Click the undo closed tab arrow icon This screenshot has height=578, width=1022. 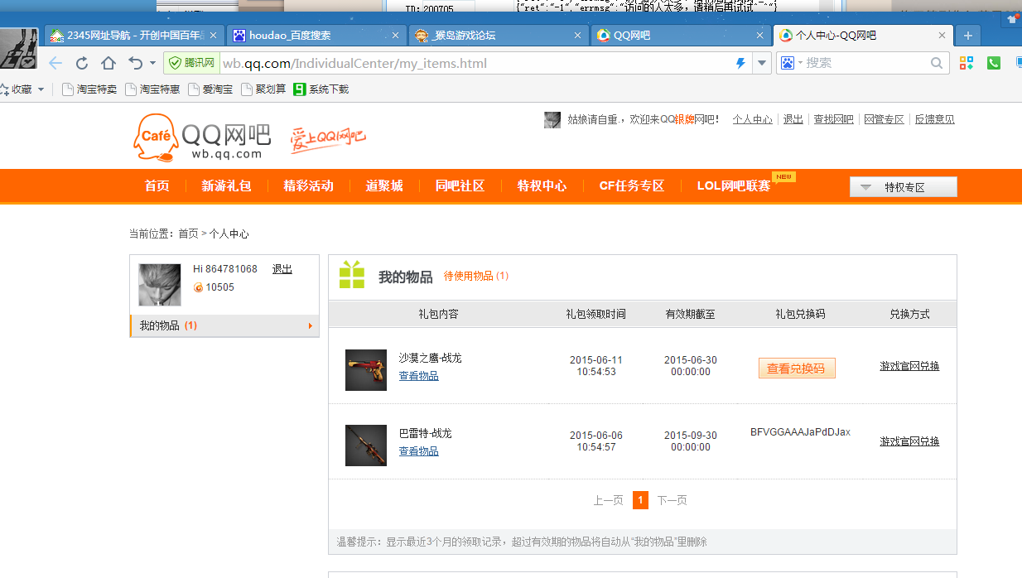click(136, 63)
